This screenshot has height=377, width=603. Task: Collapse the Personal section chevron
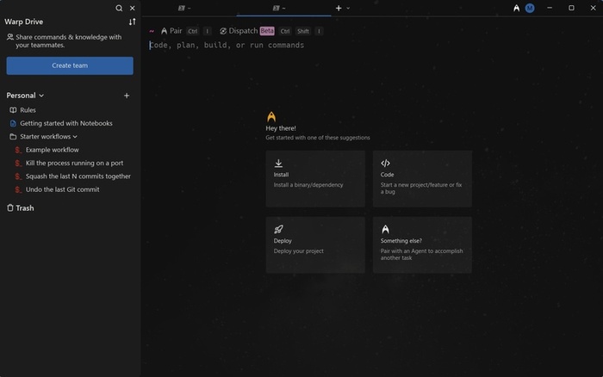(x=41, y=96)
